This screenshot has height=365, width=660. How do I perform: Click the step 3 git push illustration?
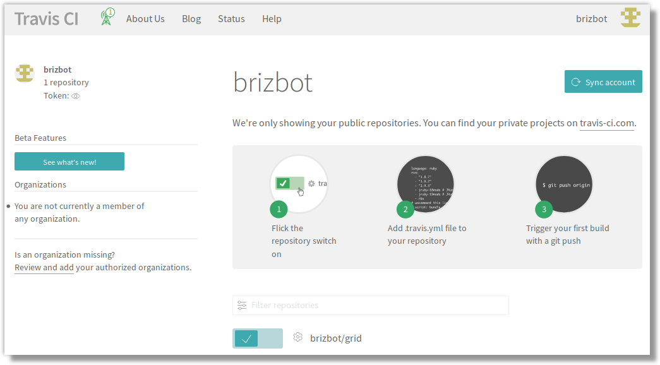coord(564,184)
